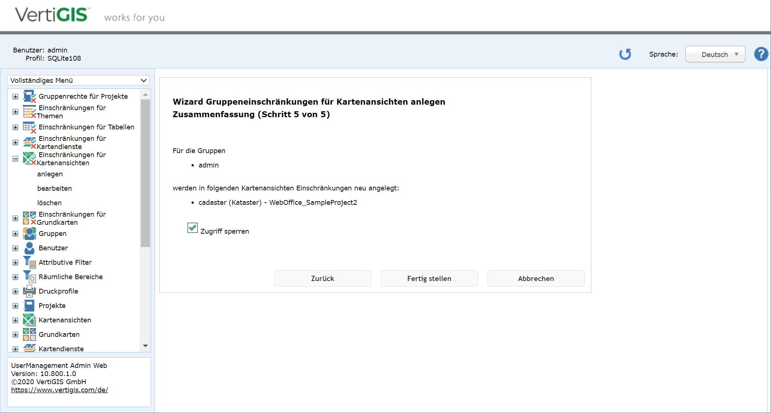
Task: Click the refresh arrow icon
Action: pyautogui.click(x=625, y=54)
